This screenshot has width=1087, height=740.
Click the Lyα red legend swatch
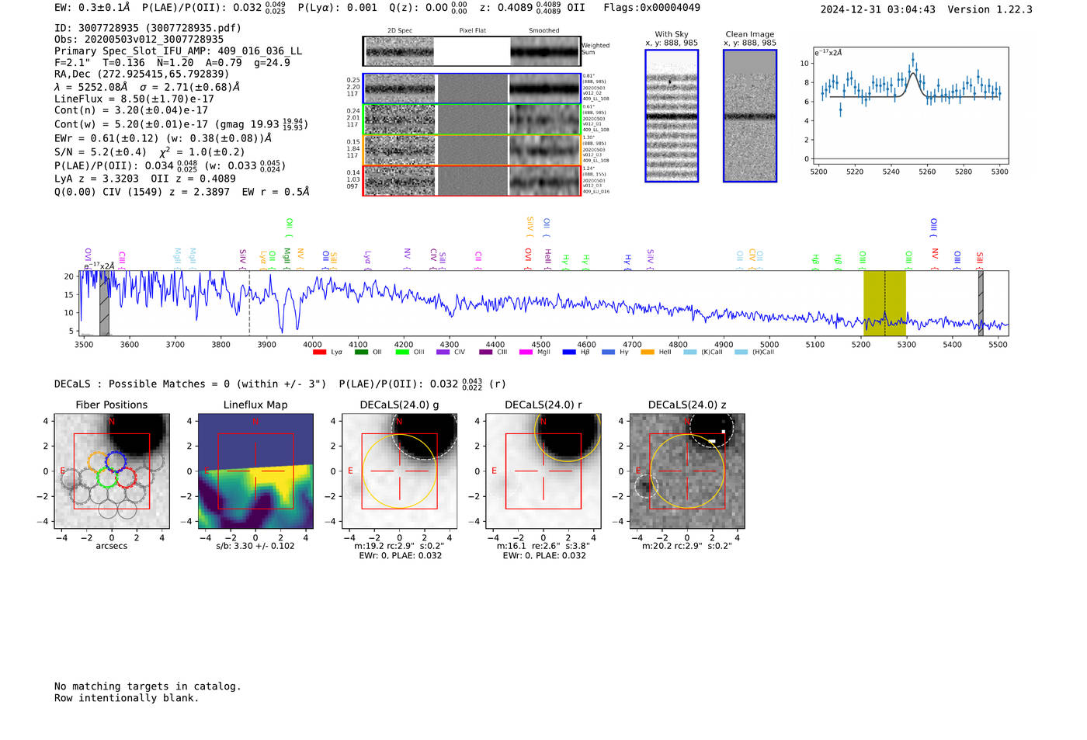(319, 353)
